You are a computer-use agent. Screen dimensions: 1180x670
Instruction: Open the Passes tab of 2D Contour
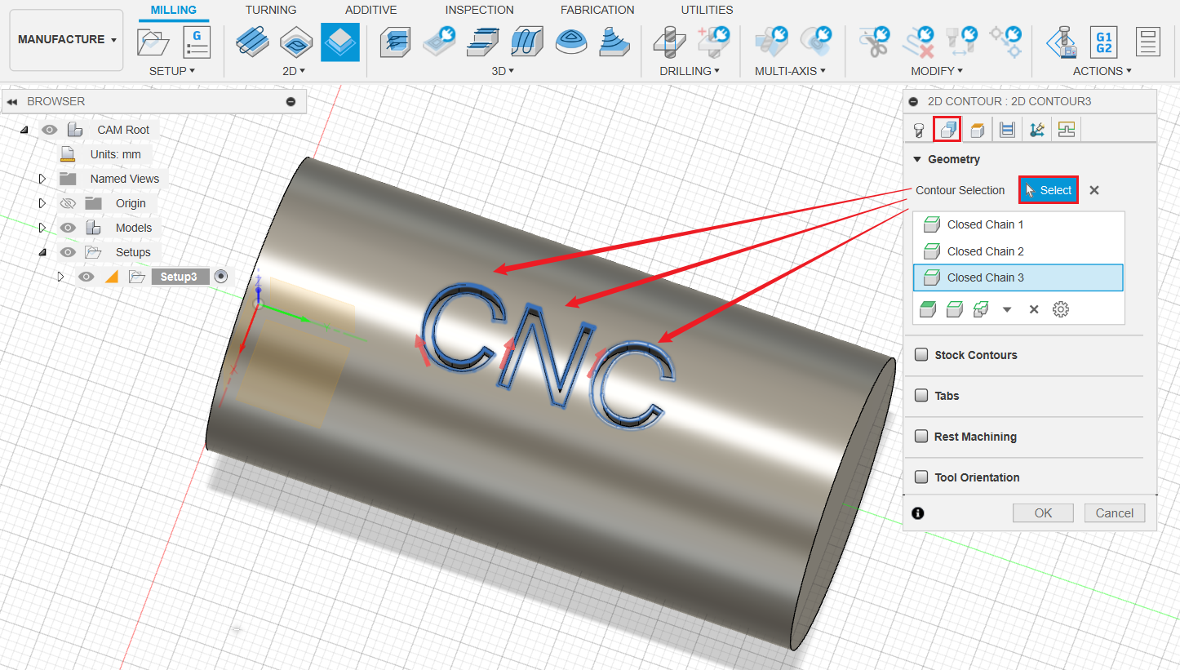tap(1006, 128)
